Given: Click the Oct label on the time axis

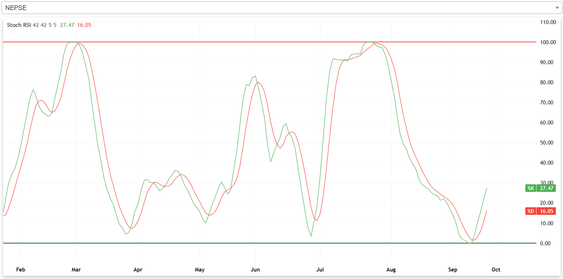Looking at the screenshot, I should pos(496,270).
